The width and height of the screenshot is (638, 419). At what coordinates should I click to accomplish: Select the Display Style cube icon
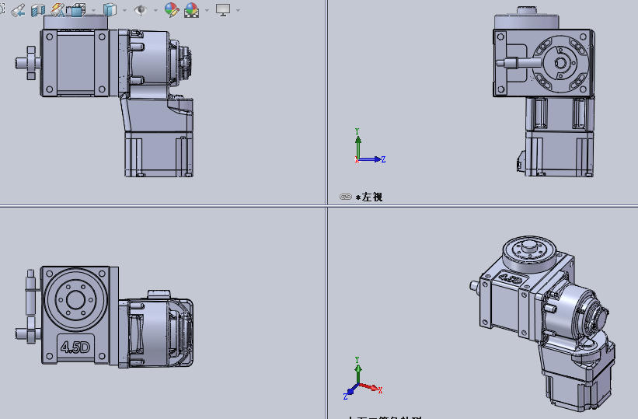click(110, 10)
